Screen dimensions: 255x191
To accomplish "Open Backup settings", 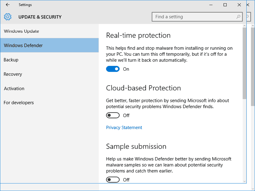I will [x=11, y=60].
